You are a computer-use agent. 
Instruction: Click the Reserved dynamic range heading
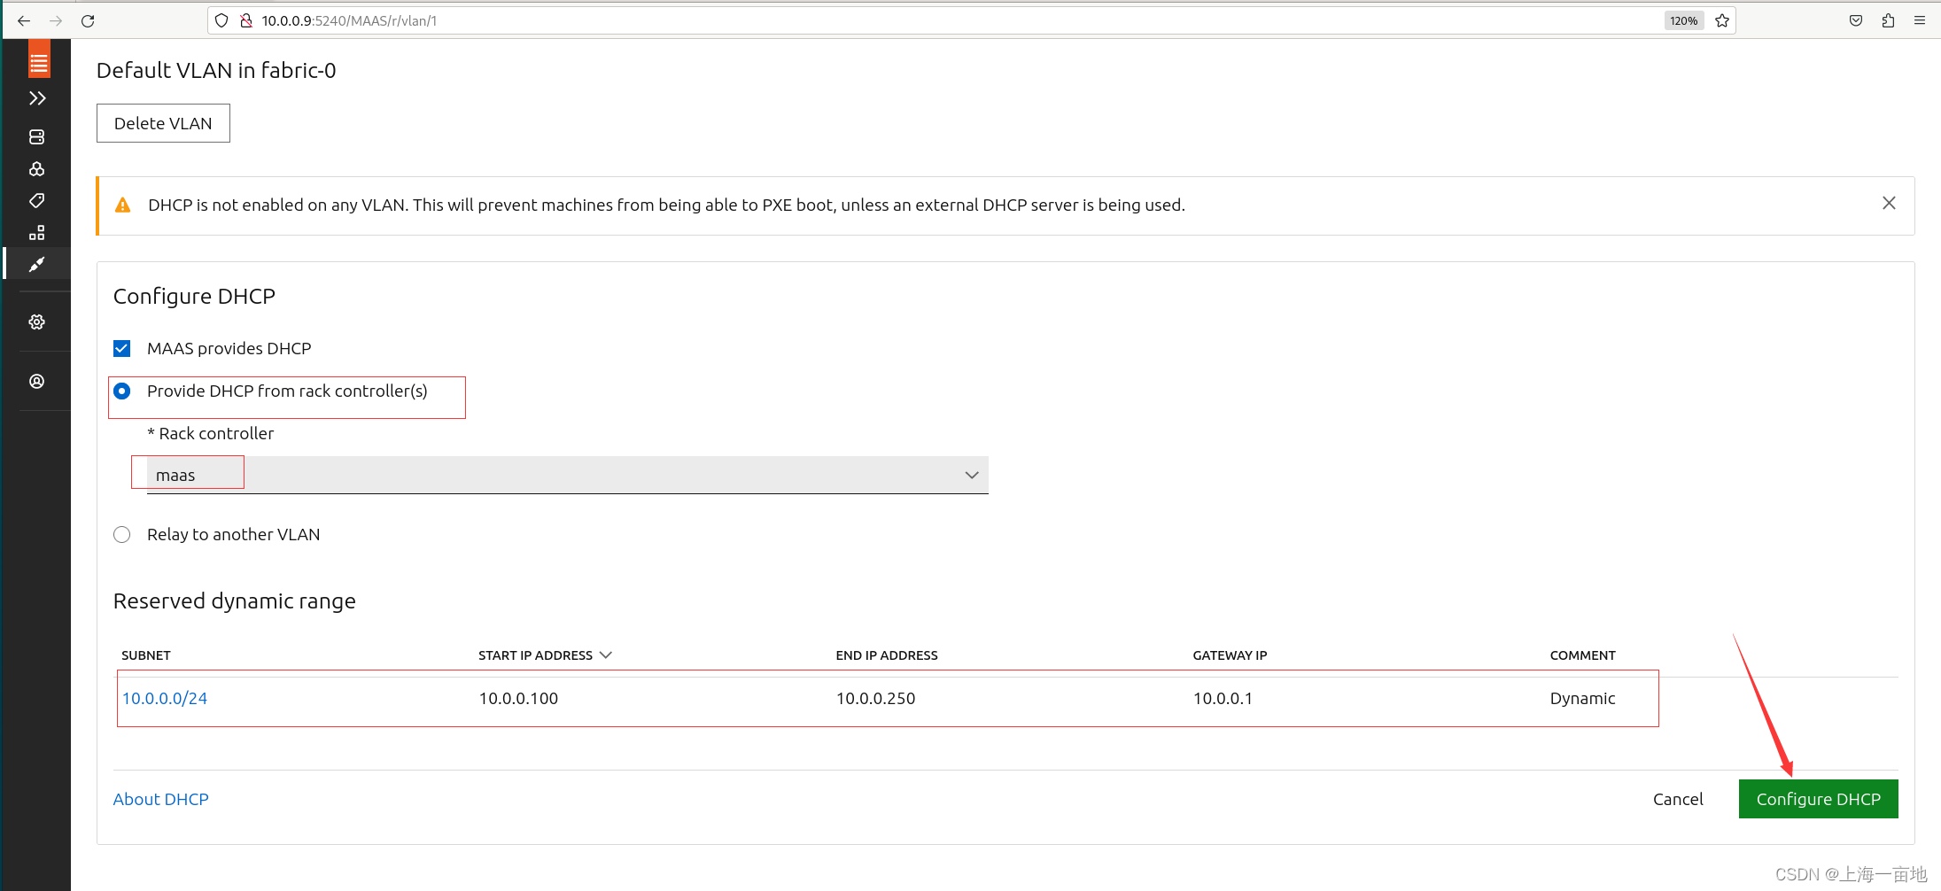tap(235, 601)
